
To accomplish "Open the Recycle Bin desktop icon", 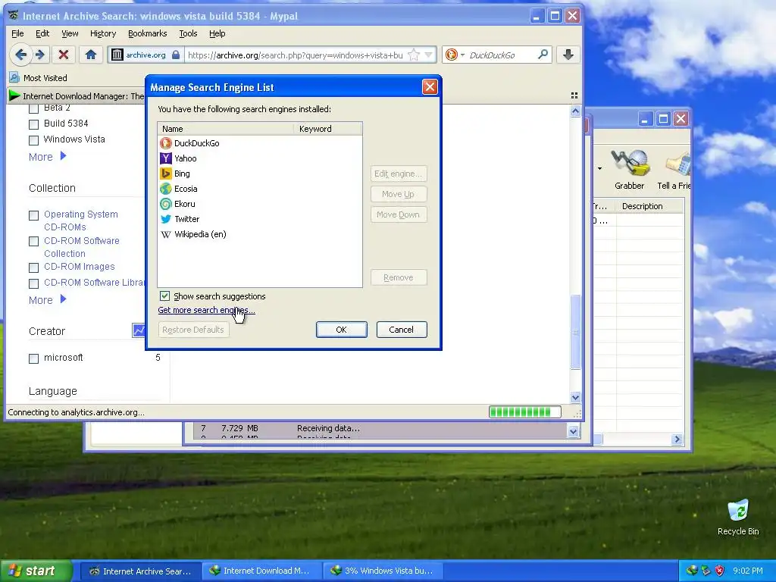I will click(x=738, y=517).
